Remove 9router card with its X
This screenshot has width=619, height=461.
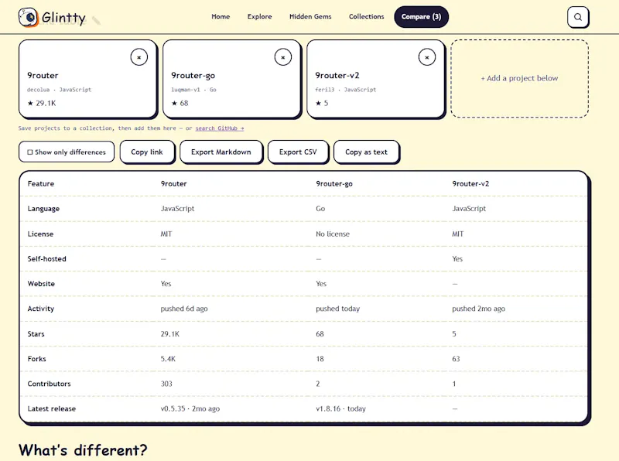point(139,57)
